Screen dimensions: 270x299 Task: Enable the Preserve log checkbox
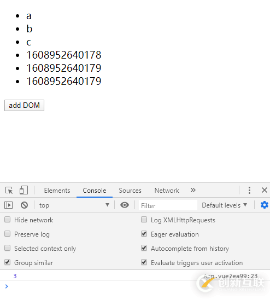(x=8, y=234)
